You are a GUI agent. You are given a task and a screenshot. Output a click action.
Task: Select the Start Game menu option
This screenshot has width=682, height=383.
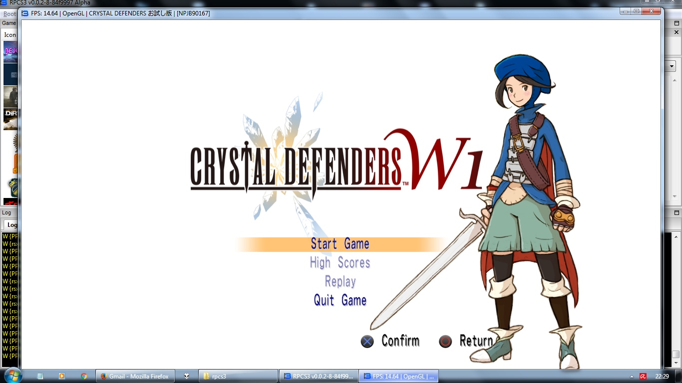(x=340, y=244)
